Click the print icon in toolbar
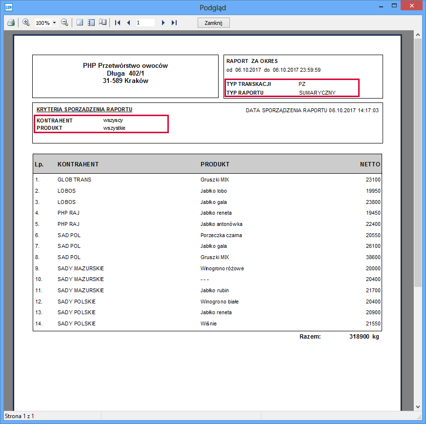 [11, 22]
